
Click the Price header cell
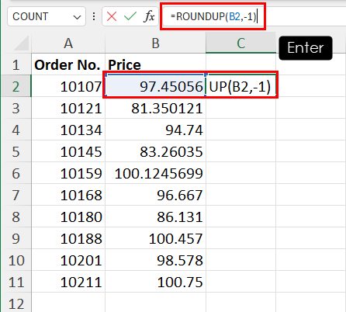click(x=155, y=64)
